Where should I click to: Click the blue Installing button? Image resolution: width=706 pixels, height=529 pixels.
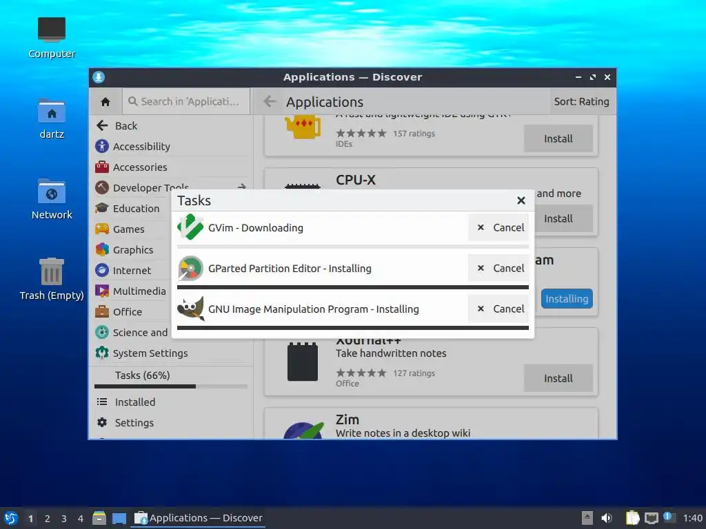pos(567,299)
